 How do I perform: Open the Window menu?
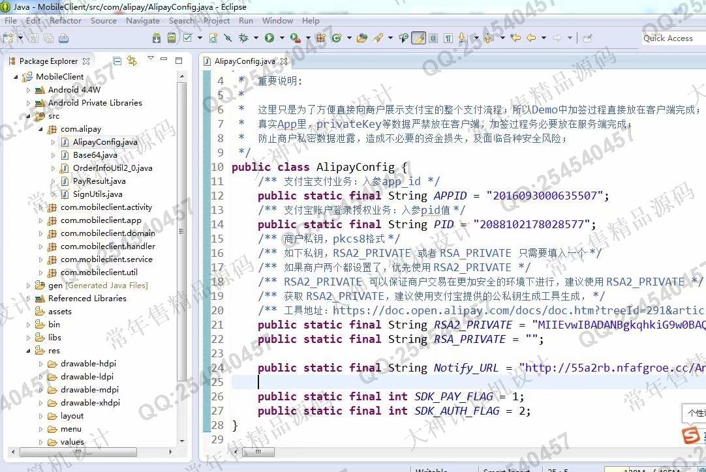(277, 21)
